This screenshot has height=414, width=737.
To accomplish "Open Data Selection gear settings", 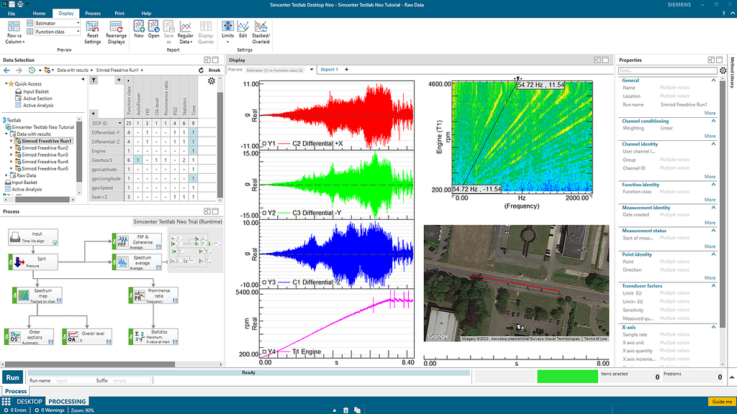I will 211,81.
